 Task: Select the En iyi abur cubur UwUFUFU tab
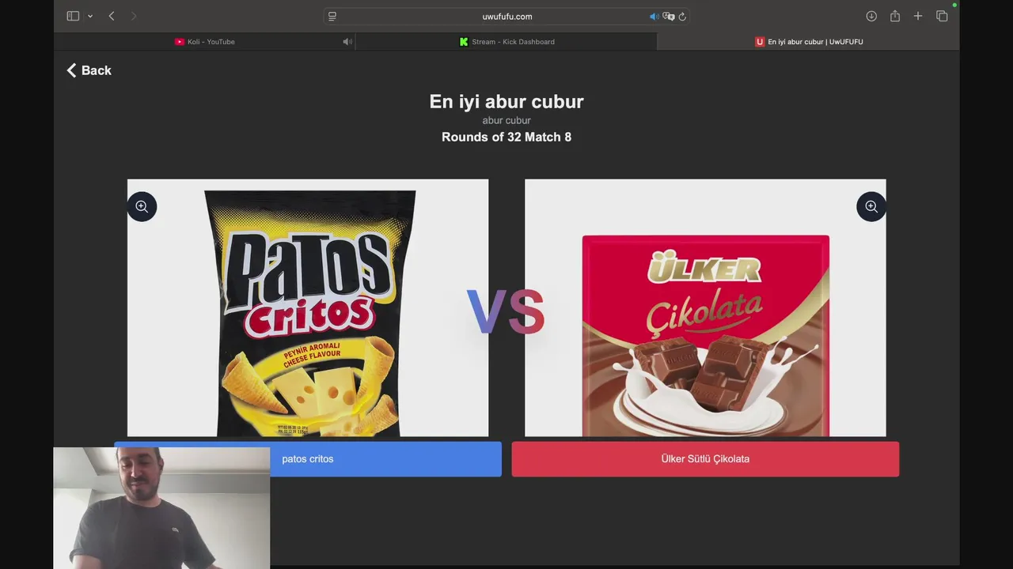pyautogui.click(x=808, y=42)
